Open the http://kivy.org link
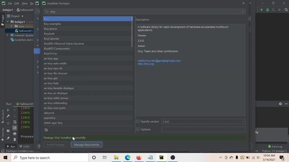This screenshot has height=162, width=289. pyautogui.click(x=146, y=64)
